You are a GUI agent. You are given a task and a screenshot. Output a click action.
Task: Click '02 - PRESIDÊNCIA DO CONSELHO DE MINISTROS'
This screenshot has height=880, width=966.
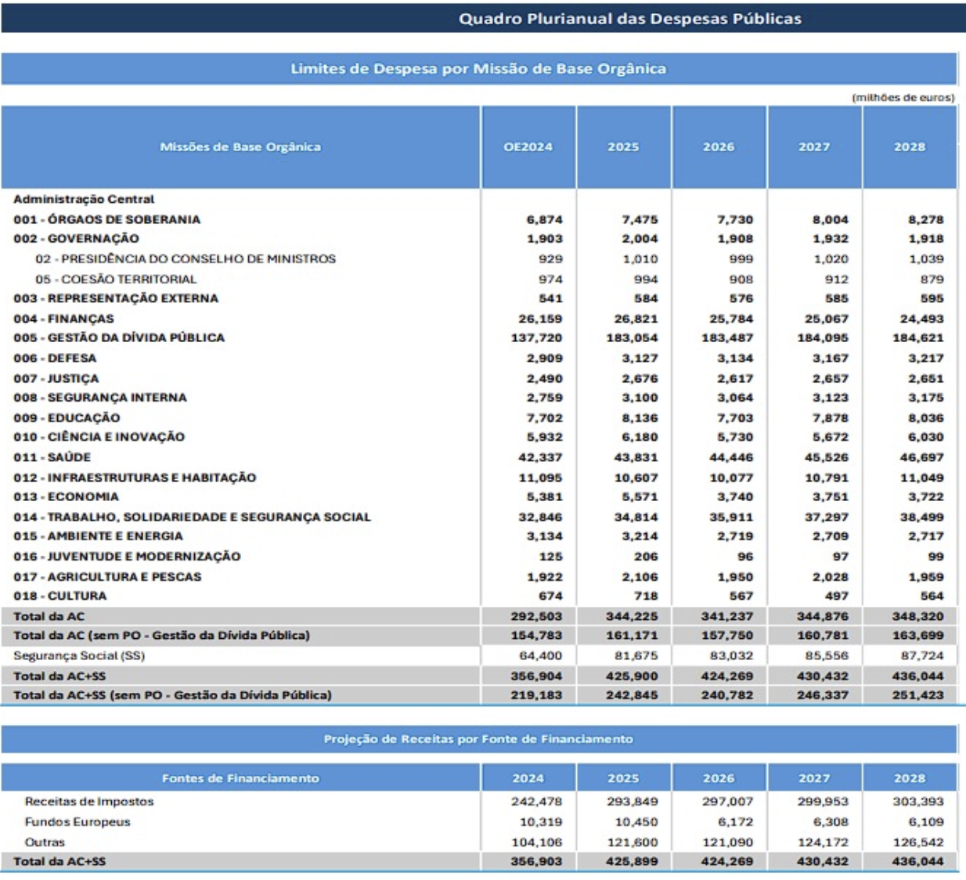coord(186,258)
